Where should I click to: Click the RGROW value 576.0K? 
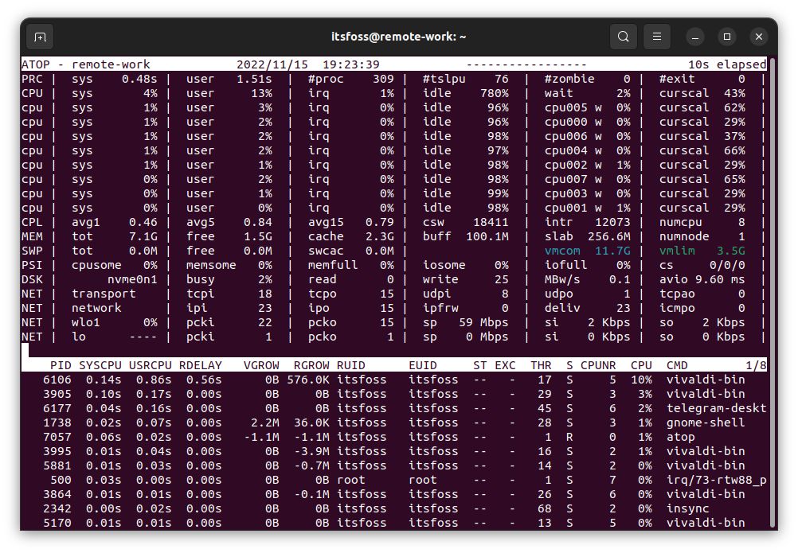(308, 380)
